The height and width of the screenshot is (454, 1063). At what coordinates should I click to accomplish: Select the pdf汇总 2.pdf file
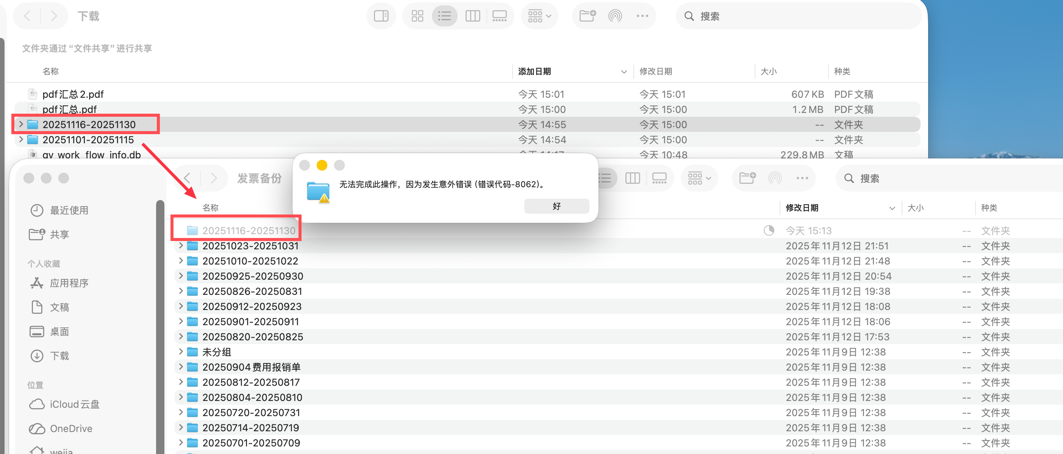(73, 94)
